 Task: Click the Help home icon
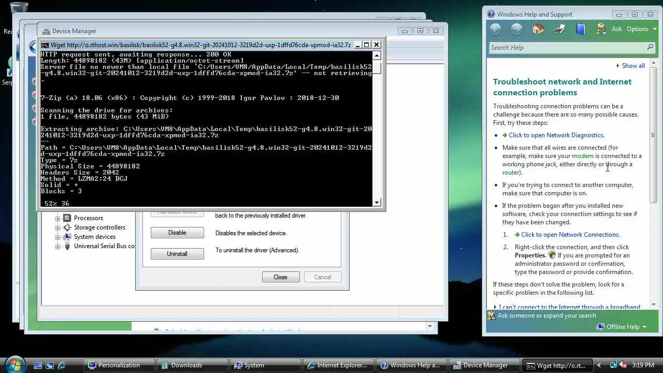point(538,29)
